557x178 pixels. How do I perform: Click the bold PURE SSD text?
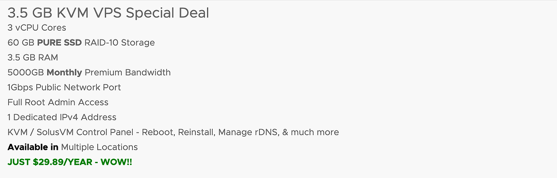pos(59,43)
